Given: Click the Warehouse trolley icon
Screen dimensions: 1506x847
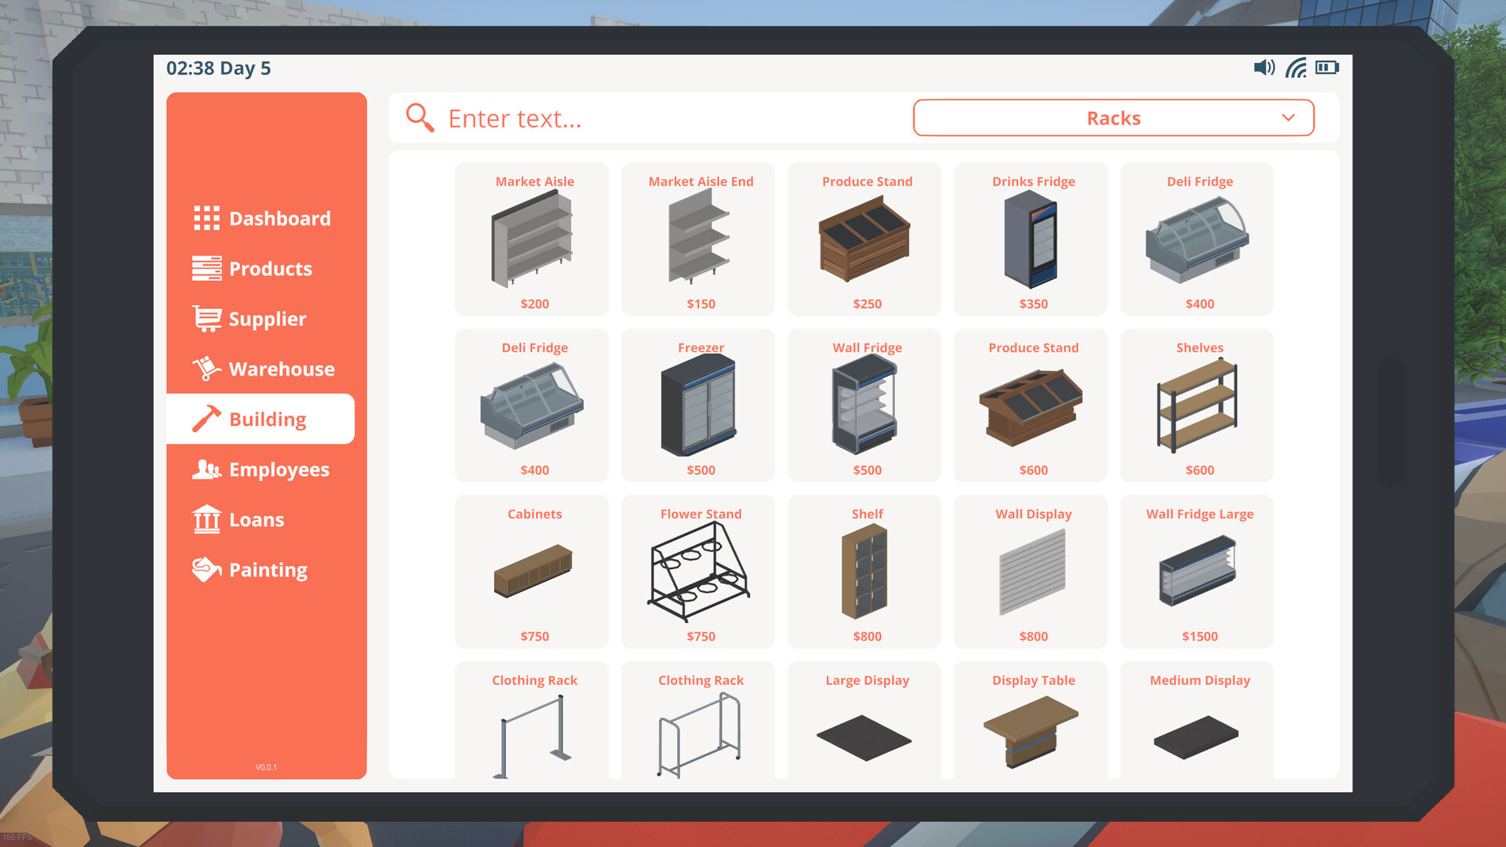Looking at the screenshot, I should (x=206, y=369).
